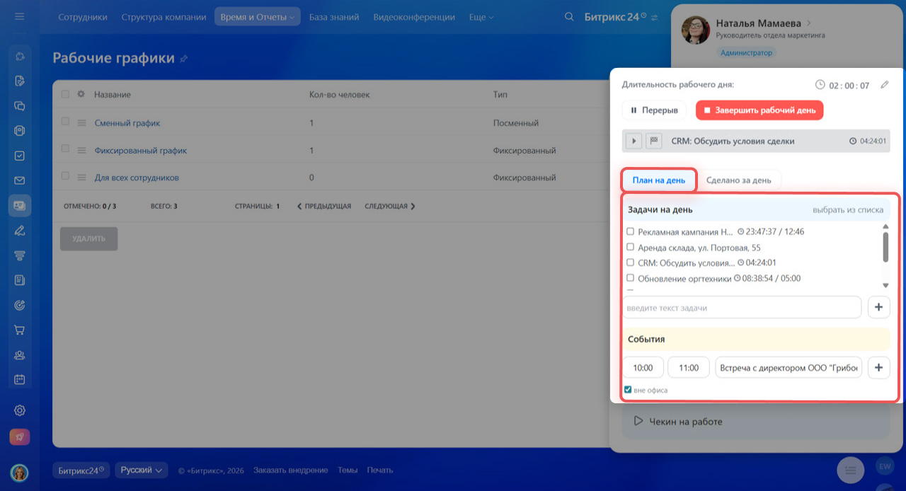Click the search magnifier in top bar
The height and width of the screenshot is (491, 906).
point(569,16)
